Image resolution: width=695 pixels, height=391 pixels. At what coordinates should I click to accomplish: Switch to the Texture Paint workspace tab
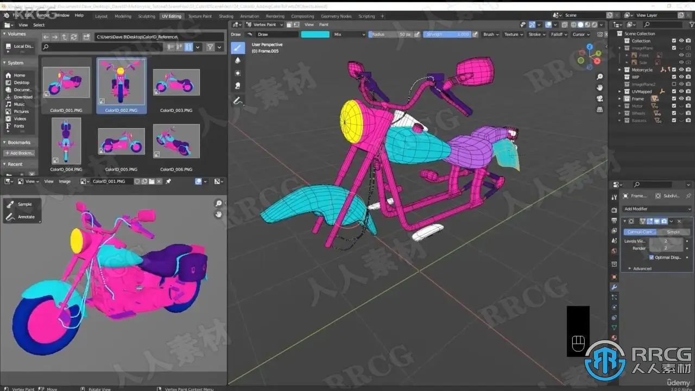[200, 16]
